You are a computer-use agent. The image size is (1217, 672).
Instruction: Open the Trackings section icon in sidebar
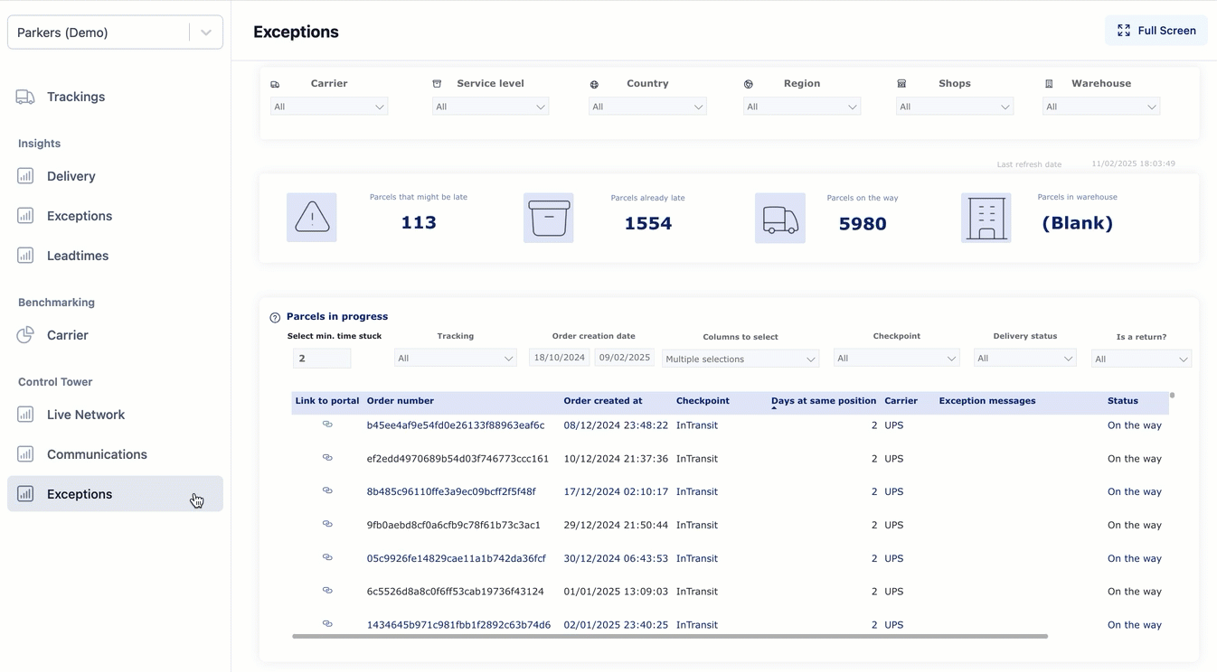(25, 96)
